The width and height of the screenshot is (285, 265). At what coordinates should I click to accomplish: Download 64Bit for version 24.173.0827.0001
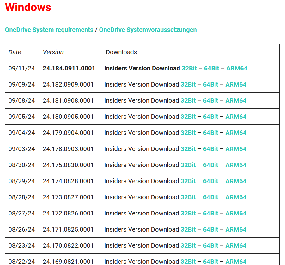tap(210, 197)
